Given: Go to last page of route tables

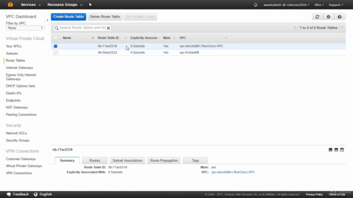Looking at the screenshot, I should (x=342, y=28).
